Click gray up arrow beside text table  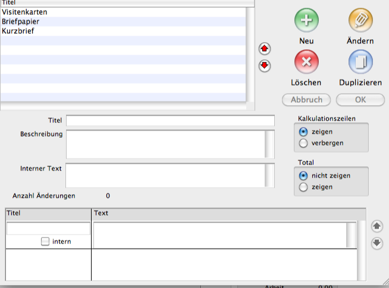pyautogui.click(x=376, y=226)
